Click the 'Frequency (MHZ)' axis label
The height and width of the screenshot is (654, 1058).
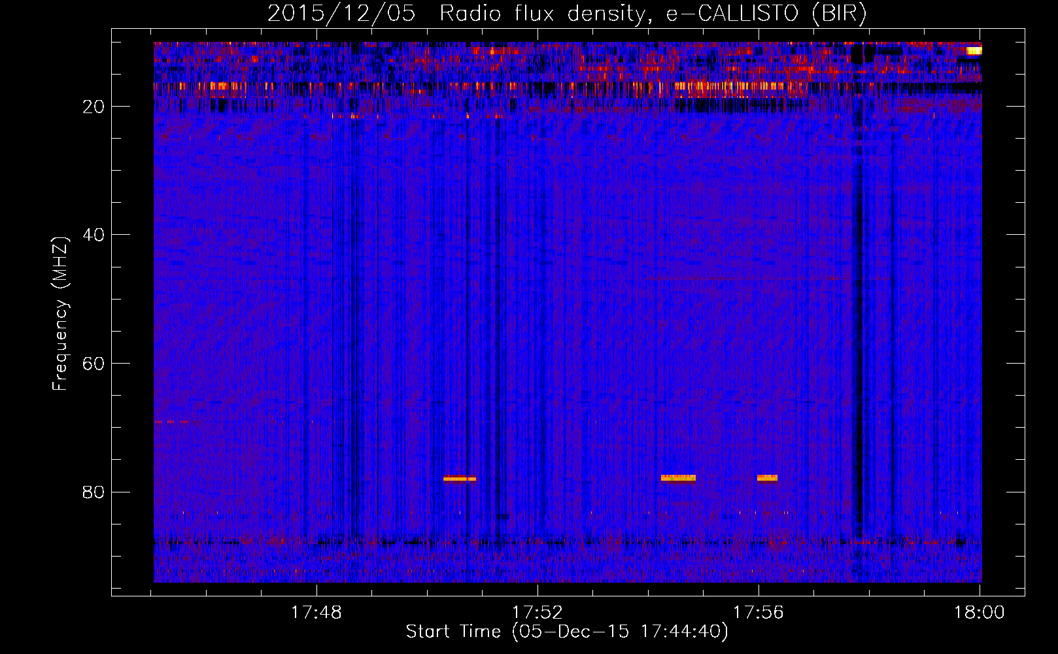tap(60, 313)
